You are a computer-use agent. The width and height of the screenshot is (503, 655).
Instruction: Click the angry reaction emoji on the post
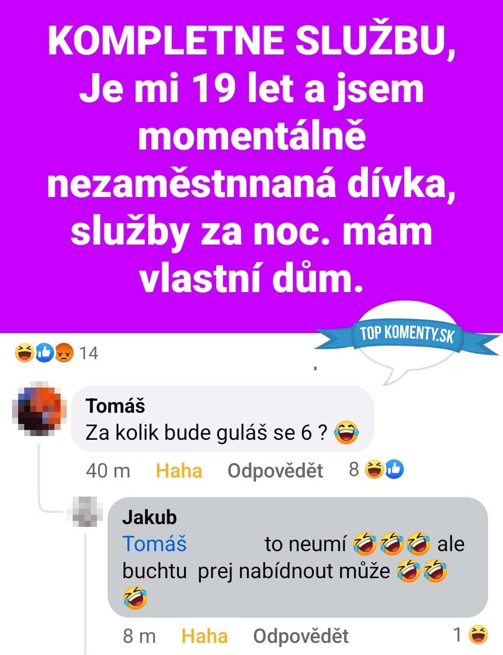pyautogui.click(x=64, y=353)
